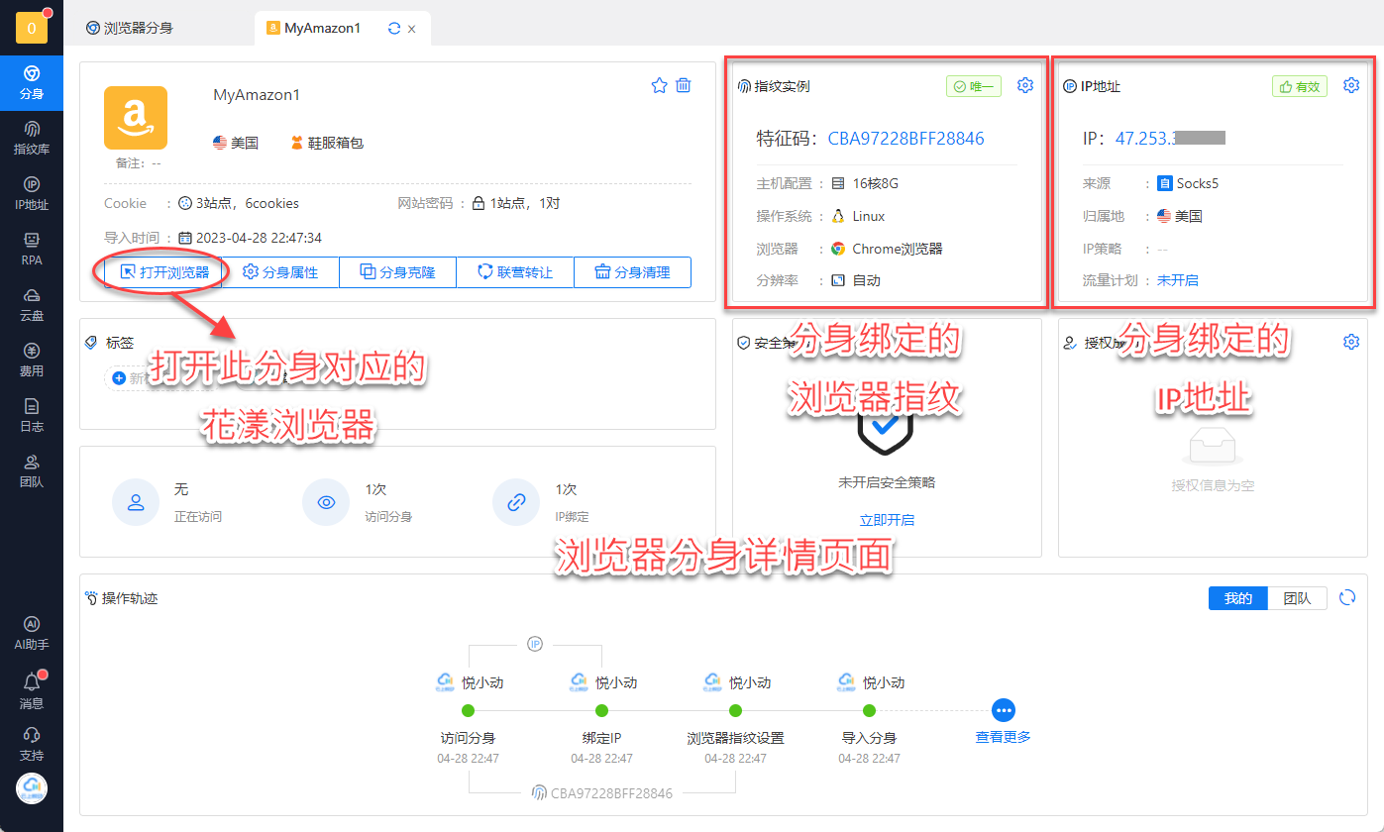
Task: Click 联营转让 transfer button
Action: coord(515,272)
